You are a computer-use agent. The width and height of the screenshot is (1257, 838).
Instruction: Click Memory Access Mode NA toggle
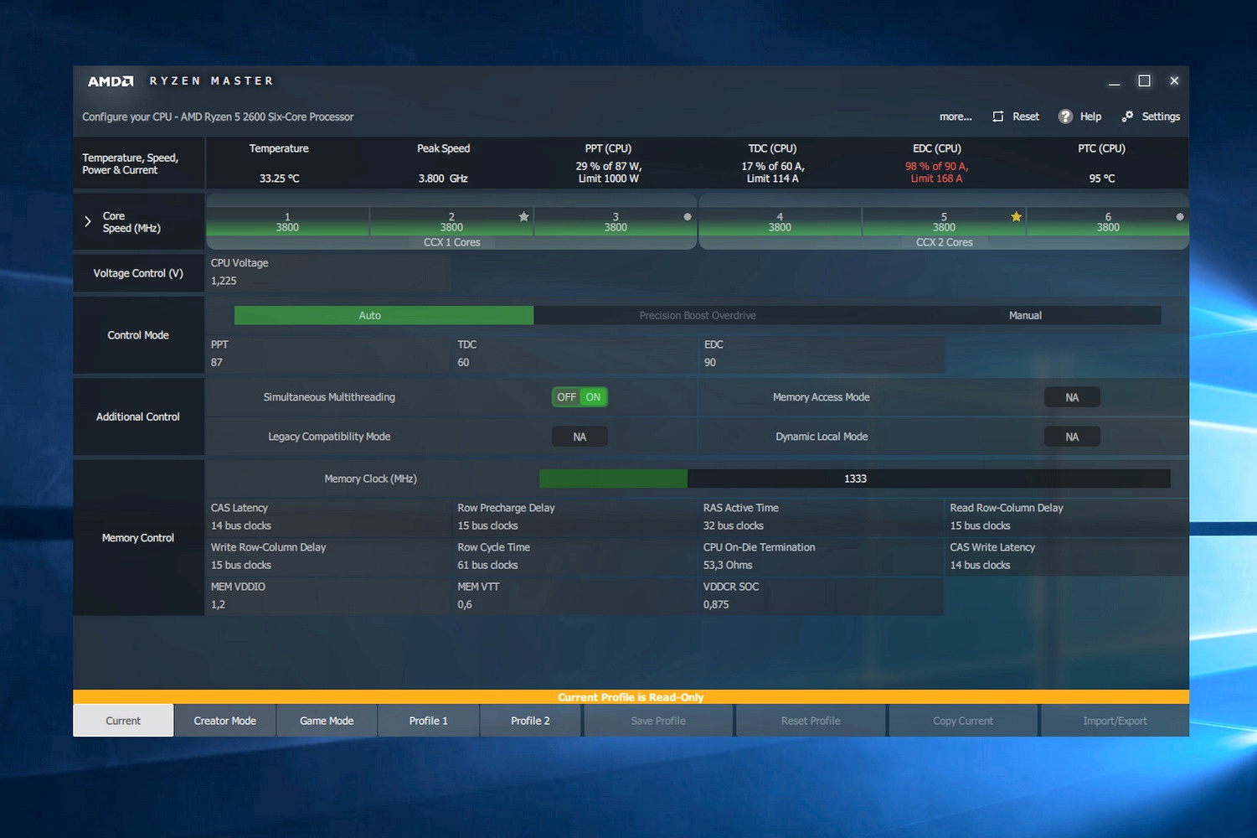click(x=1072, y=397)
